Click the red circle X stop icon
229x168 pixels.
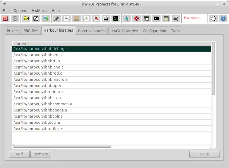coord(137,18)
